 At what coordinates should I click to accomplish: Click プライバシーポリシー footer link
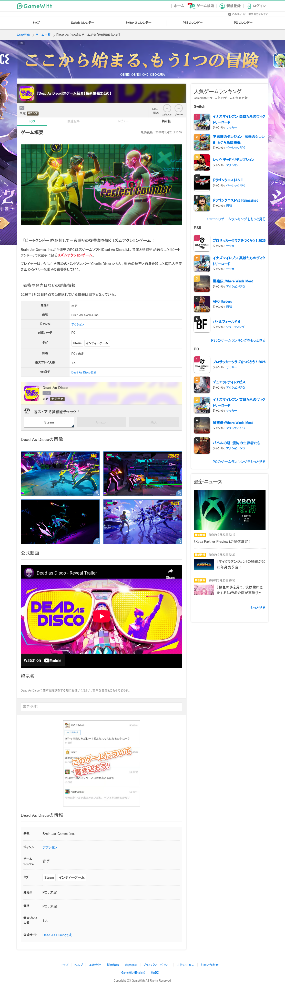click(156, 965)
